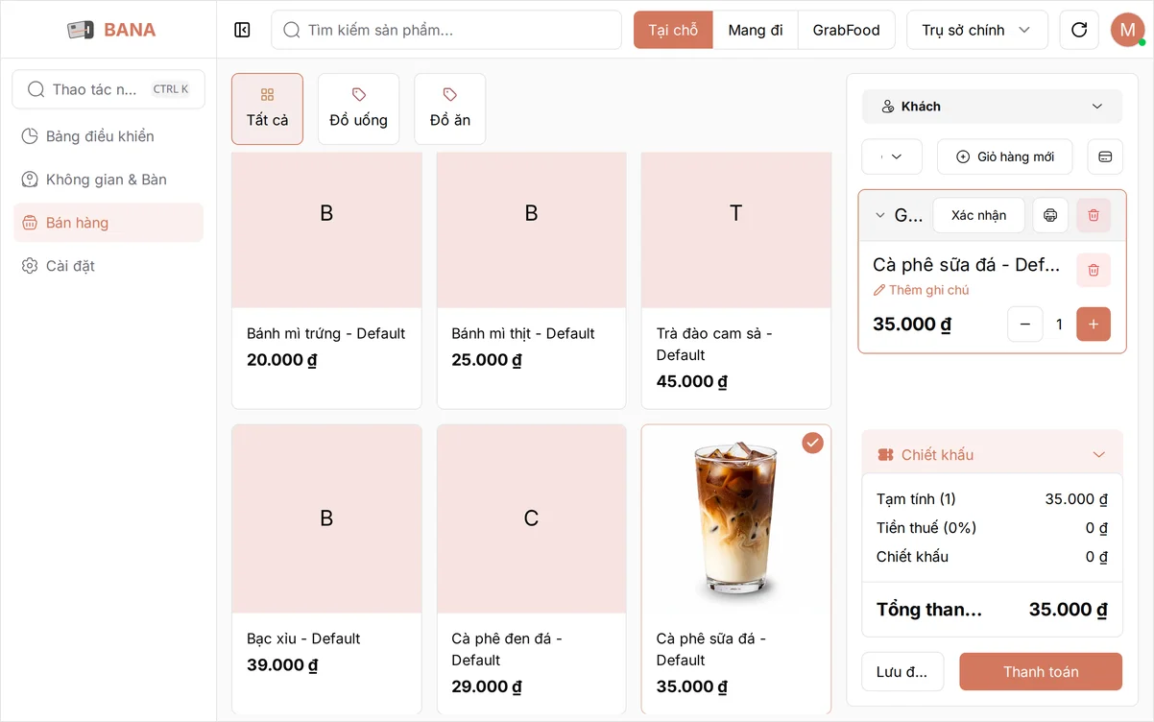Viewport: 1154px width, 722px height.
Task: Switch the order type to Mang đi
Action: [x=756, y=30]
